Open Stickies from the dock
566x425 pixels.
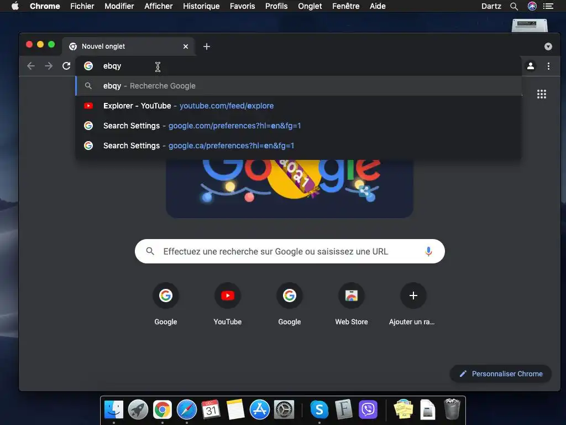pos(403,409)
